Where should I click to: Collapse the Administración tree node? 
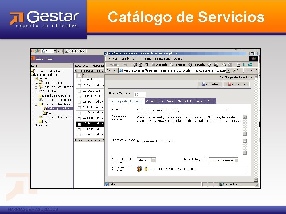[36, 83]
